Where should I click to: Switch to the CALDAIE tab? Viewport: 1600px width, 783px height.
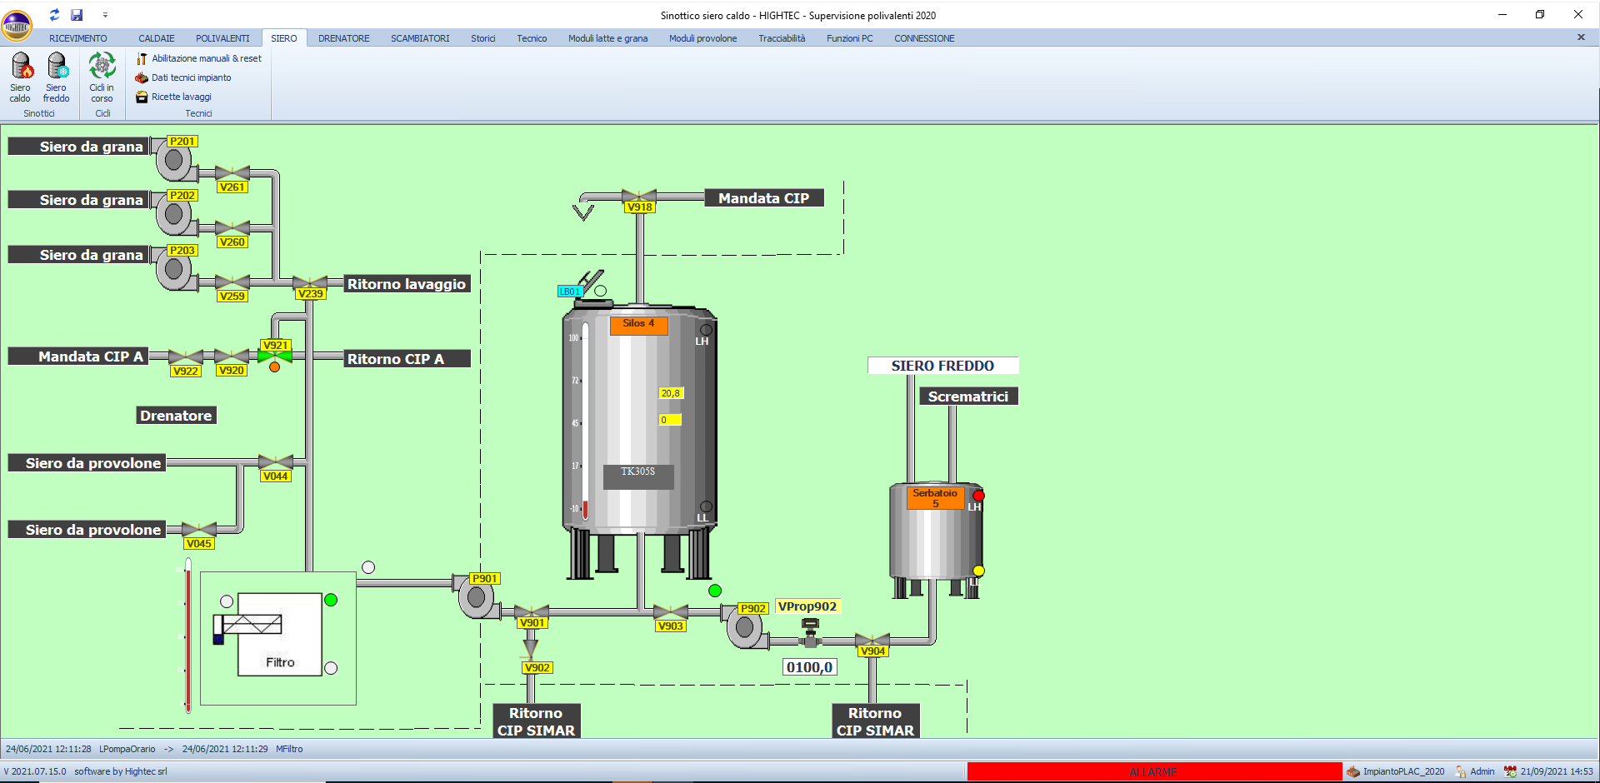point(157,38)
